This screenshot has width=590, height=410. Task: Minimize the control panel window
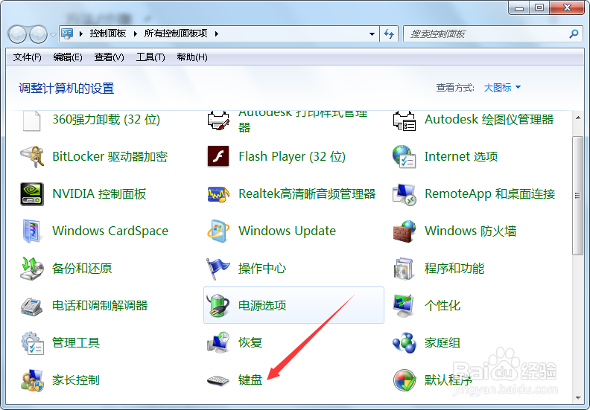point(519,7)
